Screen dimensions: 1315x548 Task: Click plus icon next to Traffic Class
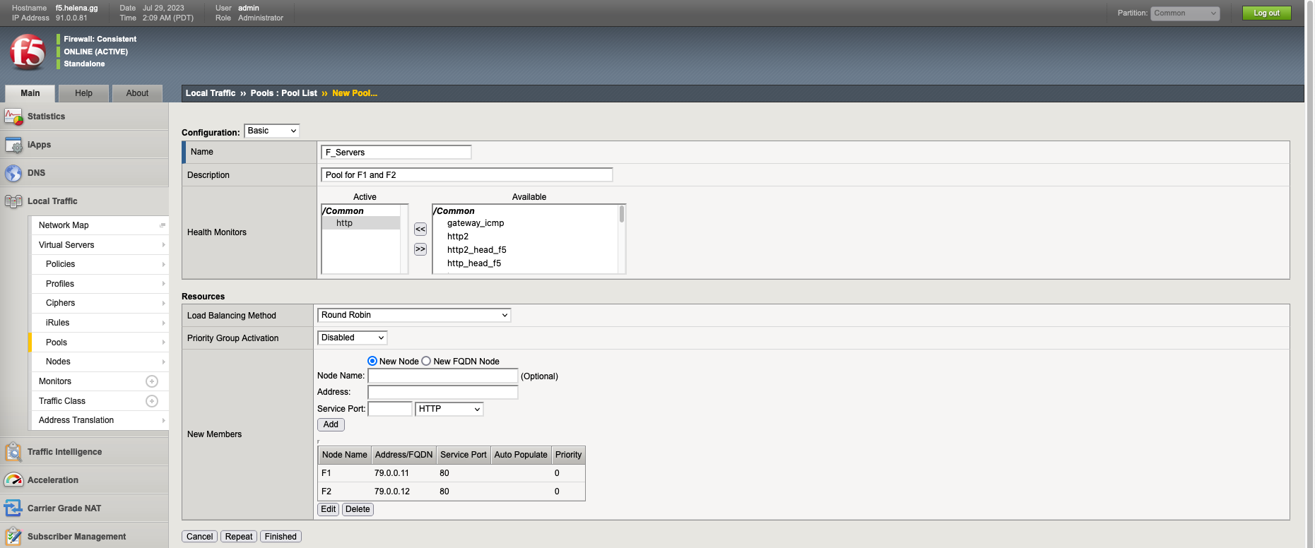[151, 401]
